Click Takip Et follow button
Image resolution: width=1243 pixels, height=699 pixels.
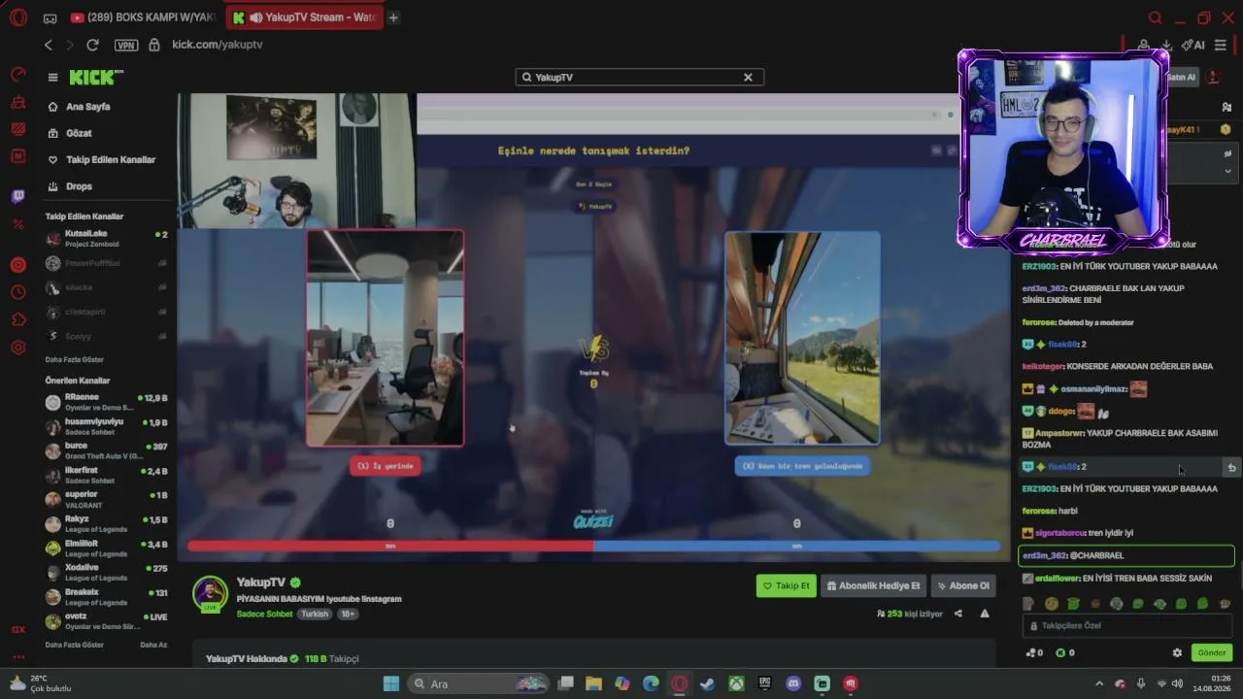[787, 585]
